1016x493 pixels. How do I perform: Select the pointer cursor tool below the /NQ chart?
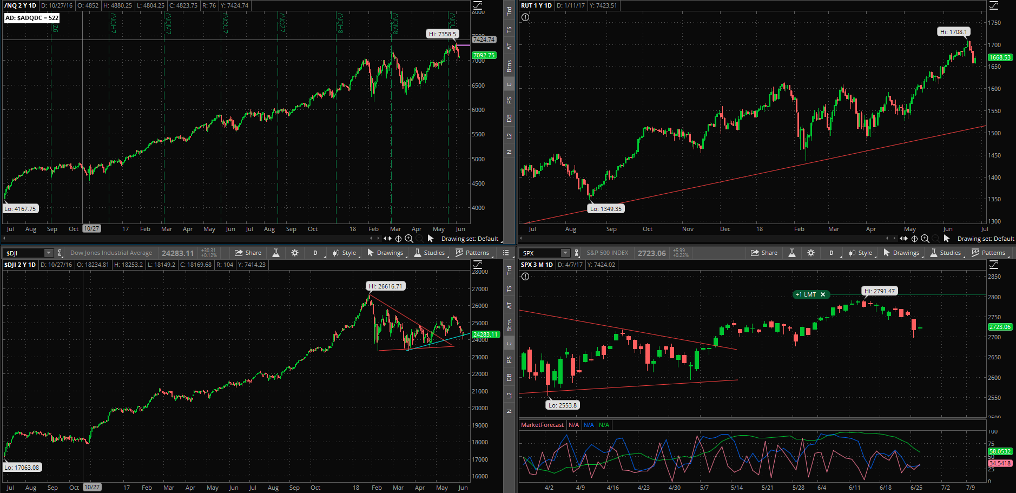[x=431, y=239]
